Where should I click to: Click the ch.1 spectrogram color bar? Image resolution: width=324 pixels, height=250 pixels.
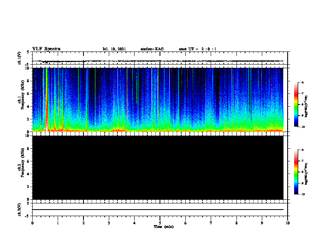point(296,105)
